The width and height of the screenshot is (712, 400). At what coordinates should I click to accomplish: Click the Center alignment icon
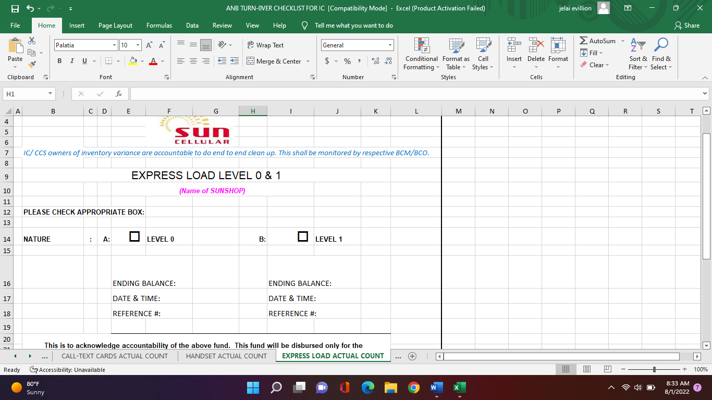193,61
